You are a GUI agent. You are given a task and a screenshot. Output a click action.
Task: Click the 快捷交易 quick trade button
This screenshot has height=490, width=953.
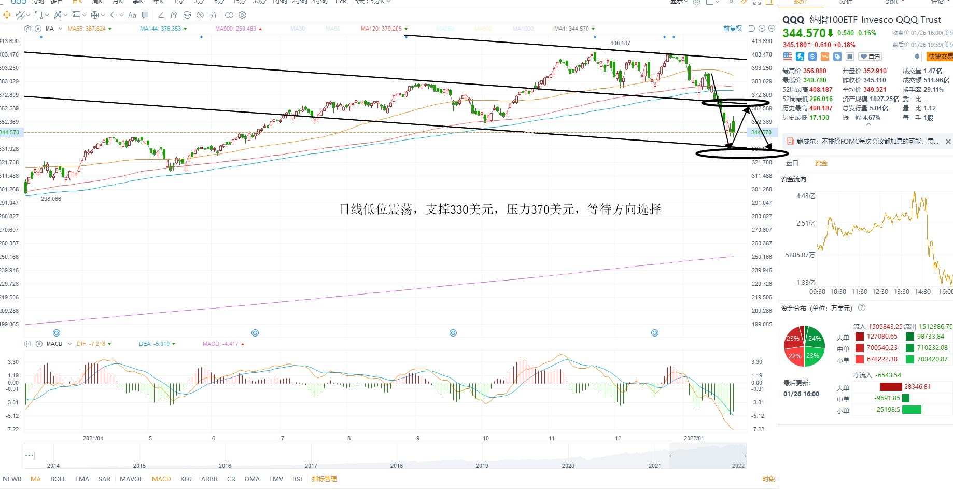(x=940, y=57)
